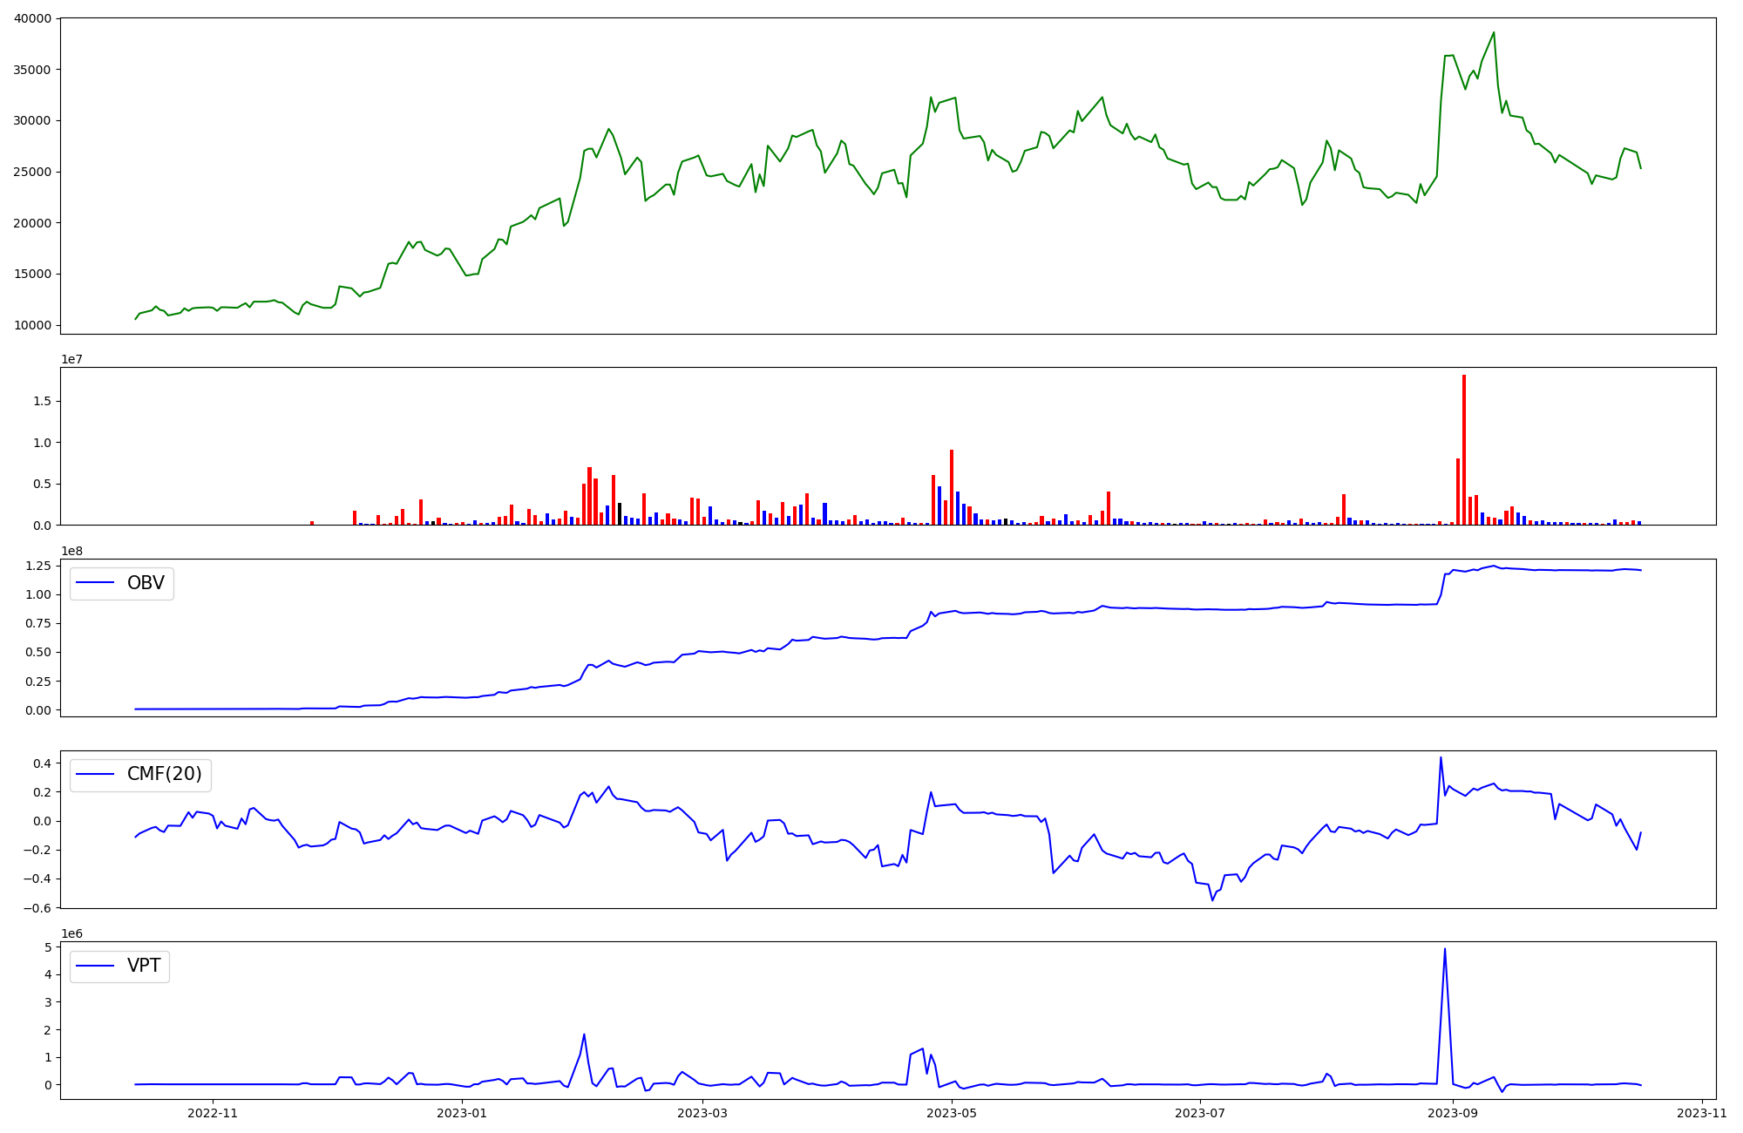The height and width of the screenshot is (1133, 1743).
Task: Click the 2023-03 date tick label
Action: point(702,1113)
